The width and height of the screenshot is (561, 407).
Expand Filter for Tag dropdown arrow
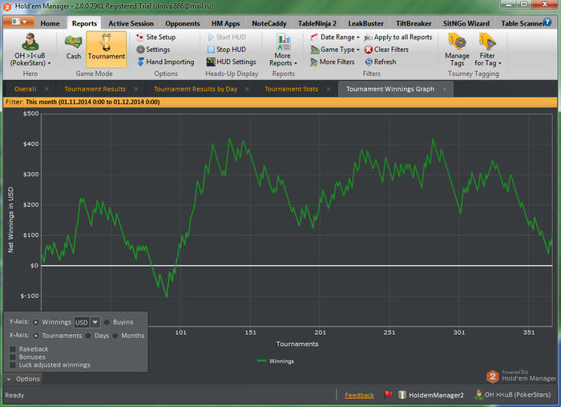[500, 63]
